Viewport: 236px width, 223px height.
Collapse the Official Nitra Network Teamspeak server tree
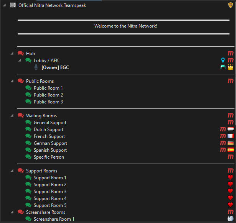4,5
